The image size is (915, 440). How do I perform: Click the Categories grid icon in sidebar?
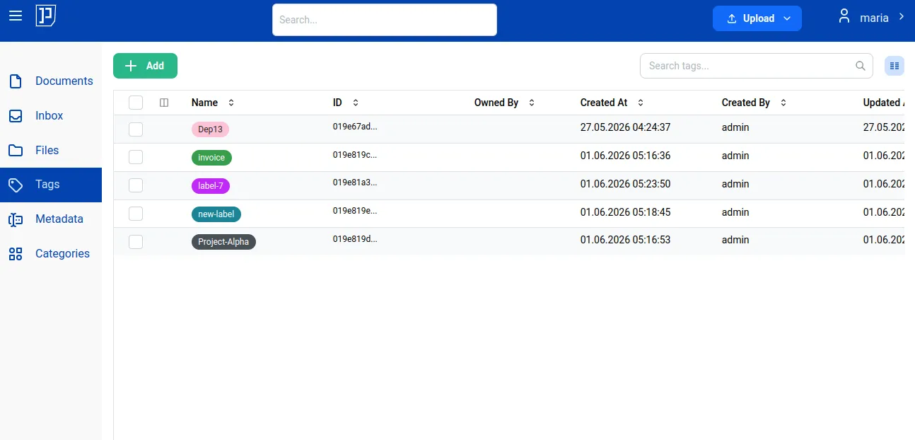16,254
